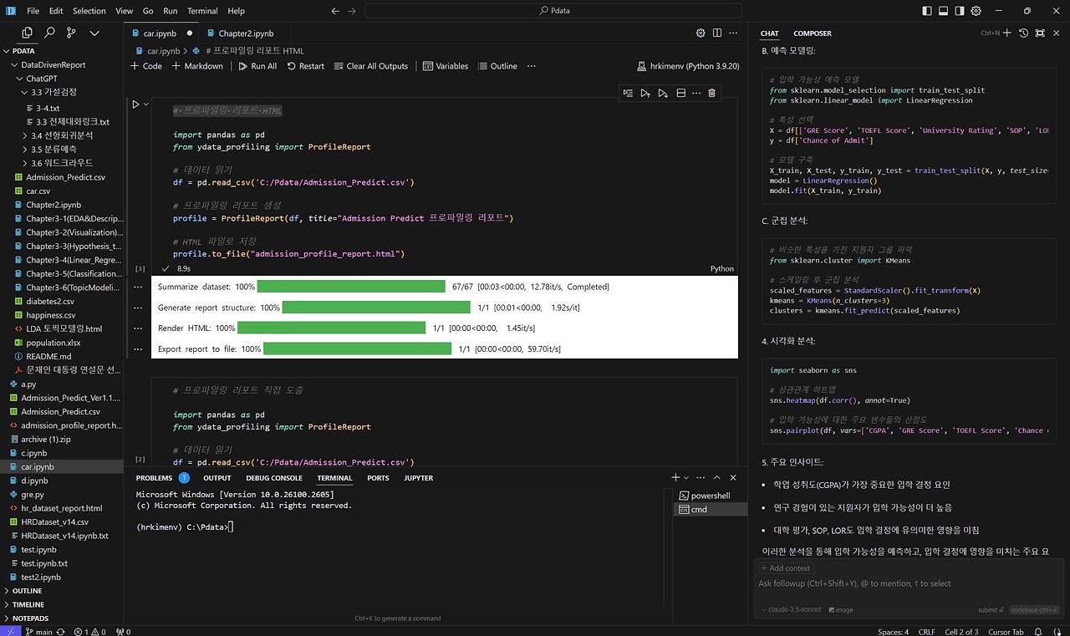Clear All Outputs in notebook

coord(371,66)
